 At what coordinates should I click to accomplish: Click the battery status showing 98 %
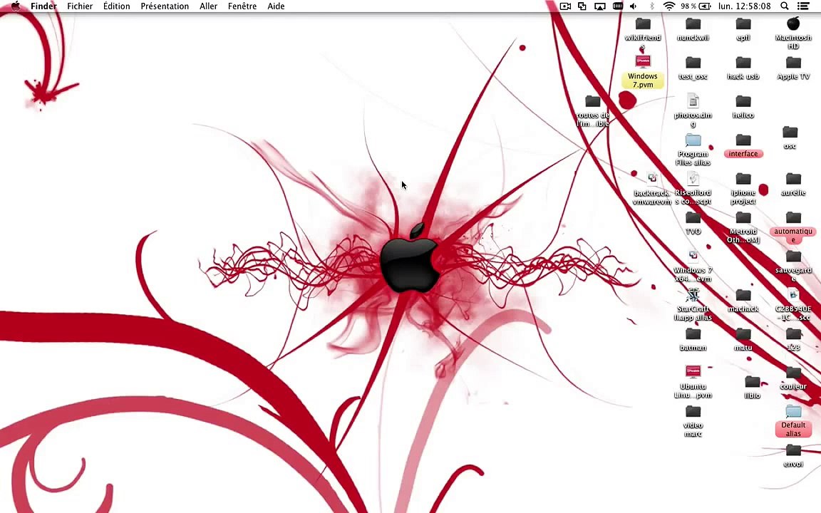click(696, 6)
